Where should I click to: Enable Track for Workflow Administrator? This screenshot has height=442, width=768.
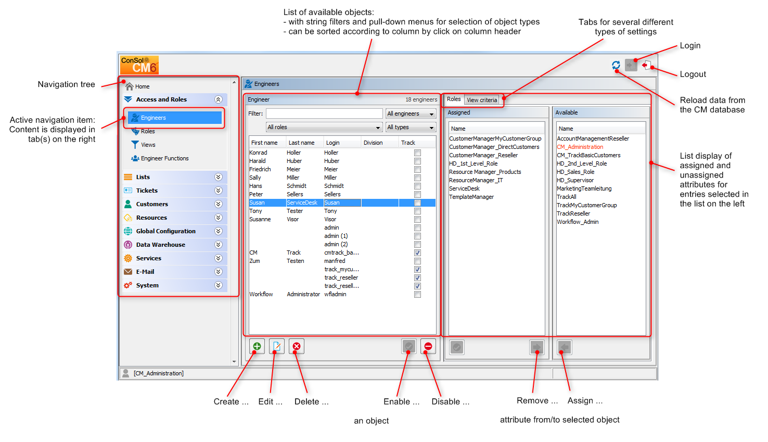pos(417,294)
